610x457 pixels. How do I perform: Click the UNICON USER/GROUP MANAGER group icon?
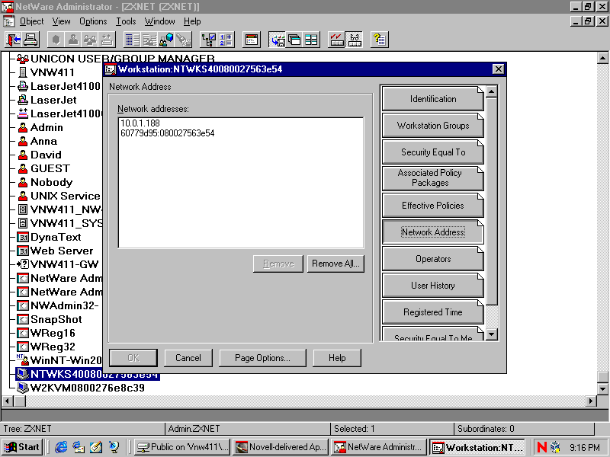tap(23, 59)
